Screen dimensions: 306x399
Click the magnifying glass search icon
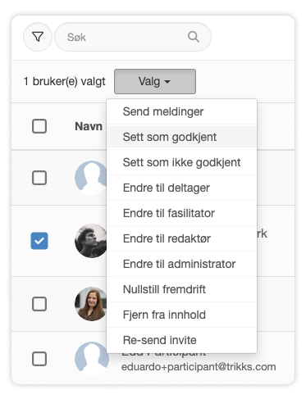point(194,37)
